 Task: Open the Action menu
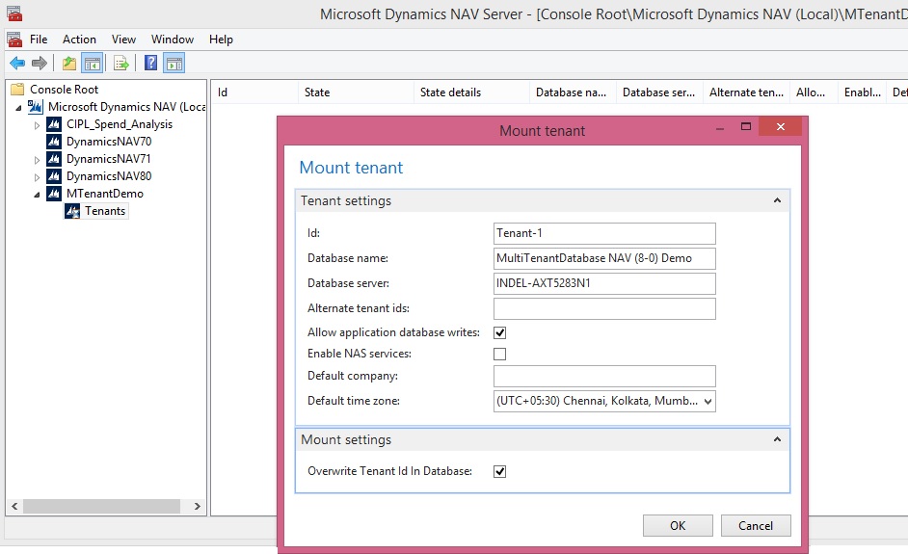(79, 40)
